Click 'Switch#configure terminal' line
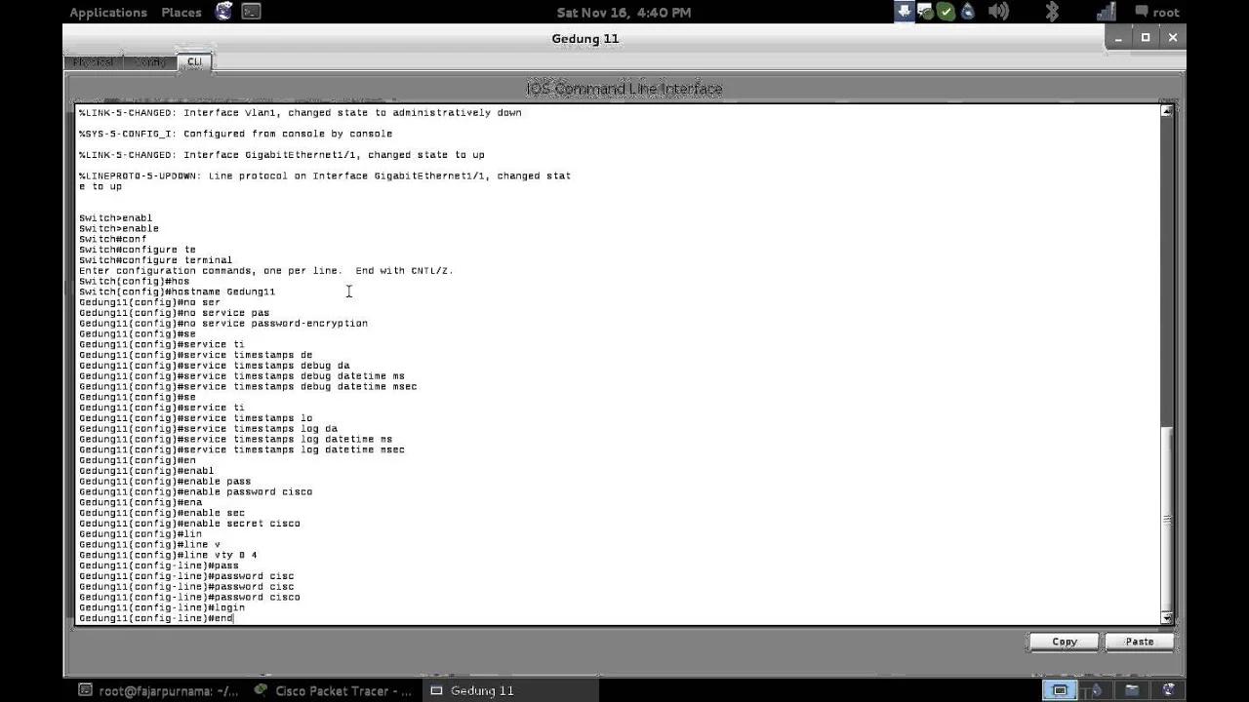This screenshot has height=702, width=1249. coord(155,260)
